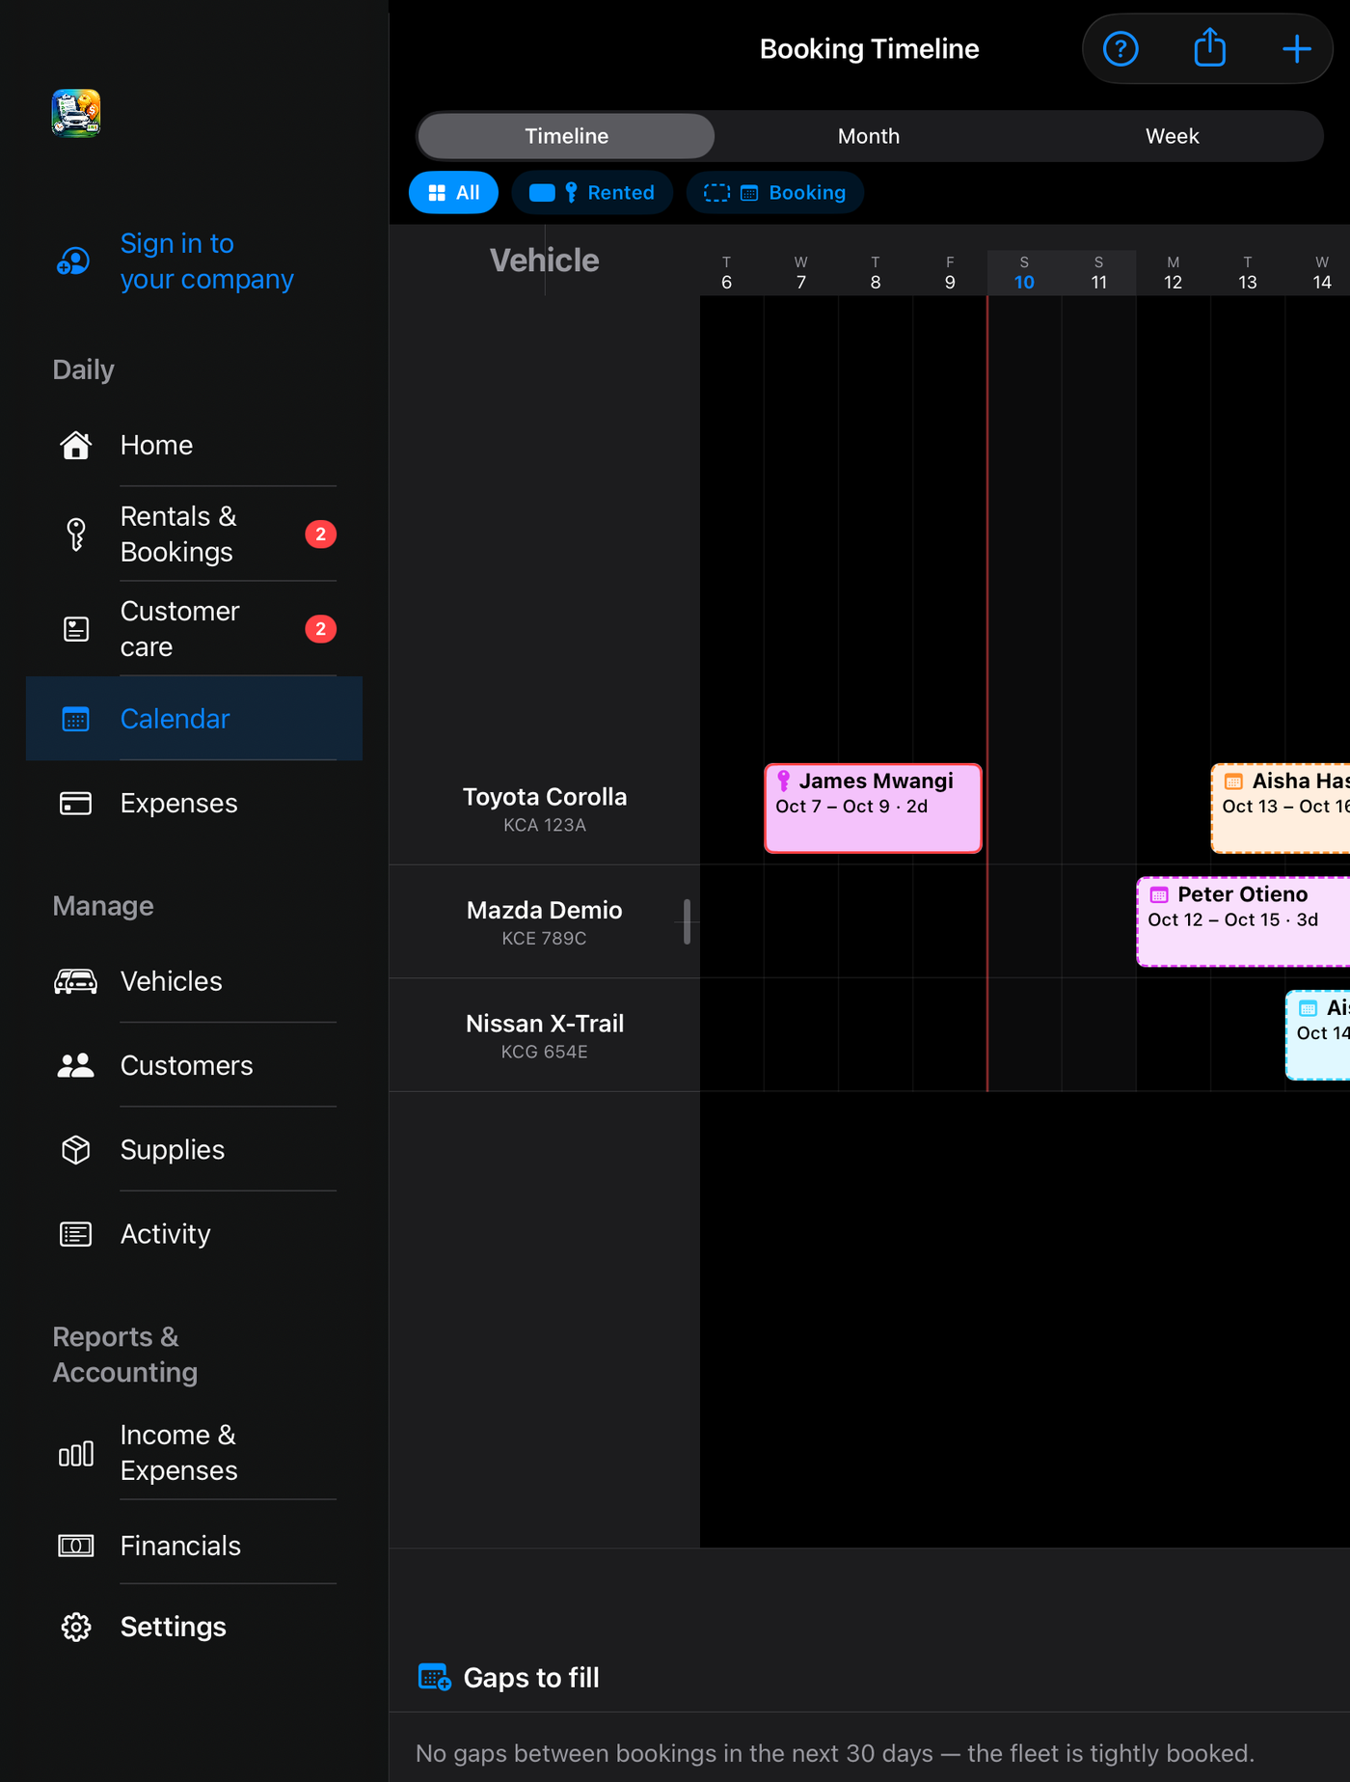Viewport: 1350px width, 1782px height.
Task: Open the Customers people icon
Action: [x=76, y=1065]
